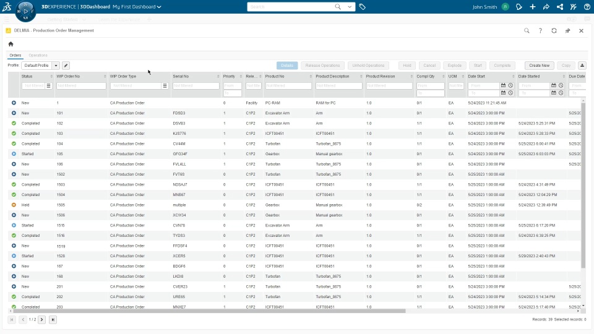The height and width of the screenshot is (334, 594).
Task: Switch to the Orders tab
Action: coord(15,55)
